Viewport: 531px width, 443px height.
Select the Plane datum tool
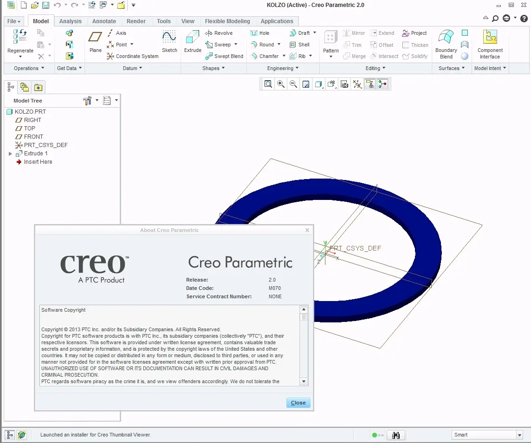[95, 42]
